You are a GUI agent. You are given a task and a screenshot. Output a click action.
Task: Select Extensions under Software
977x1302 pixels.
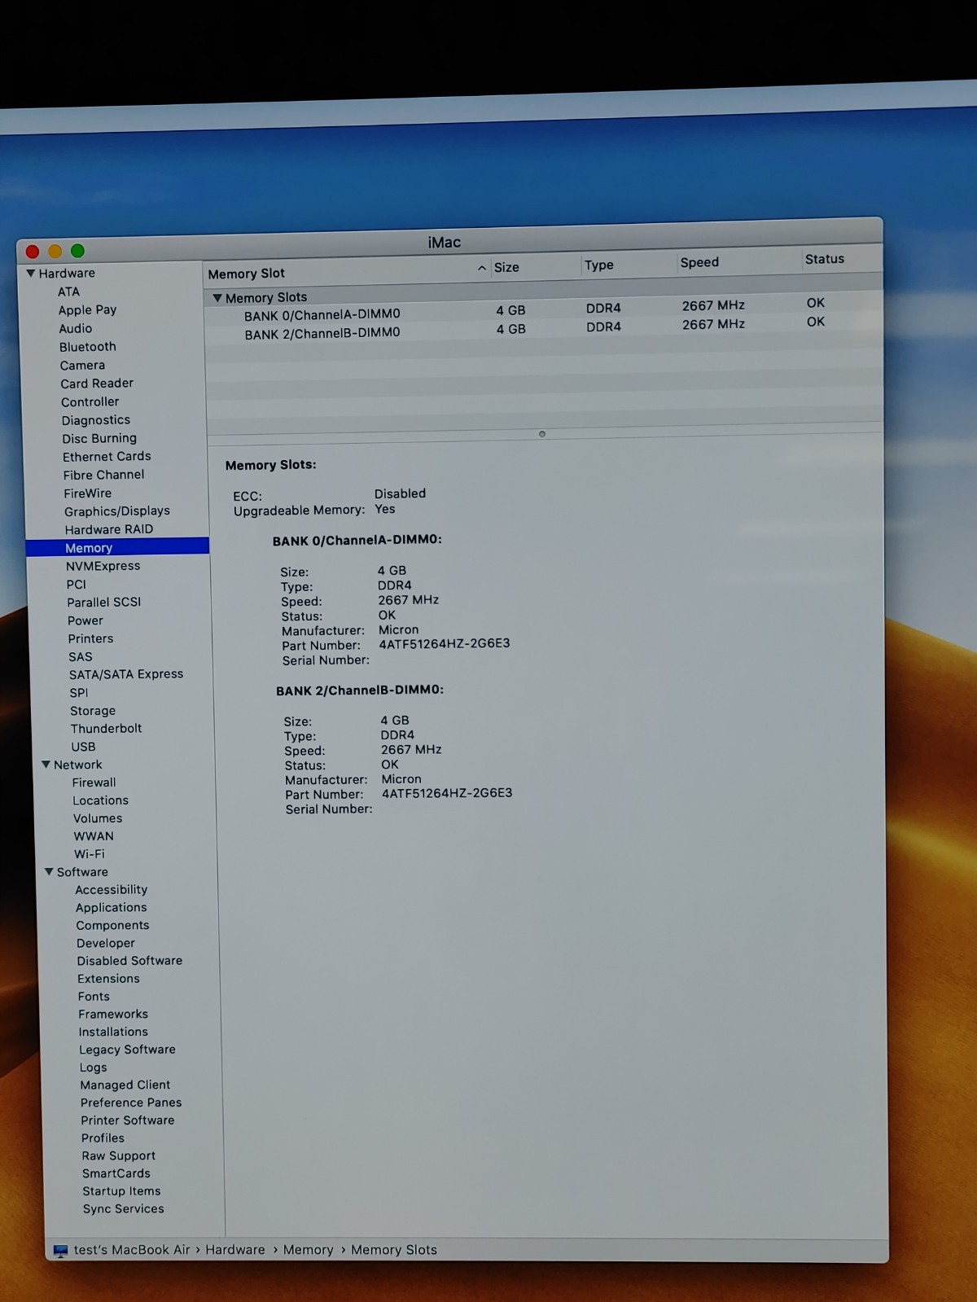pyautogui.click(x=108, y=979)
